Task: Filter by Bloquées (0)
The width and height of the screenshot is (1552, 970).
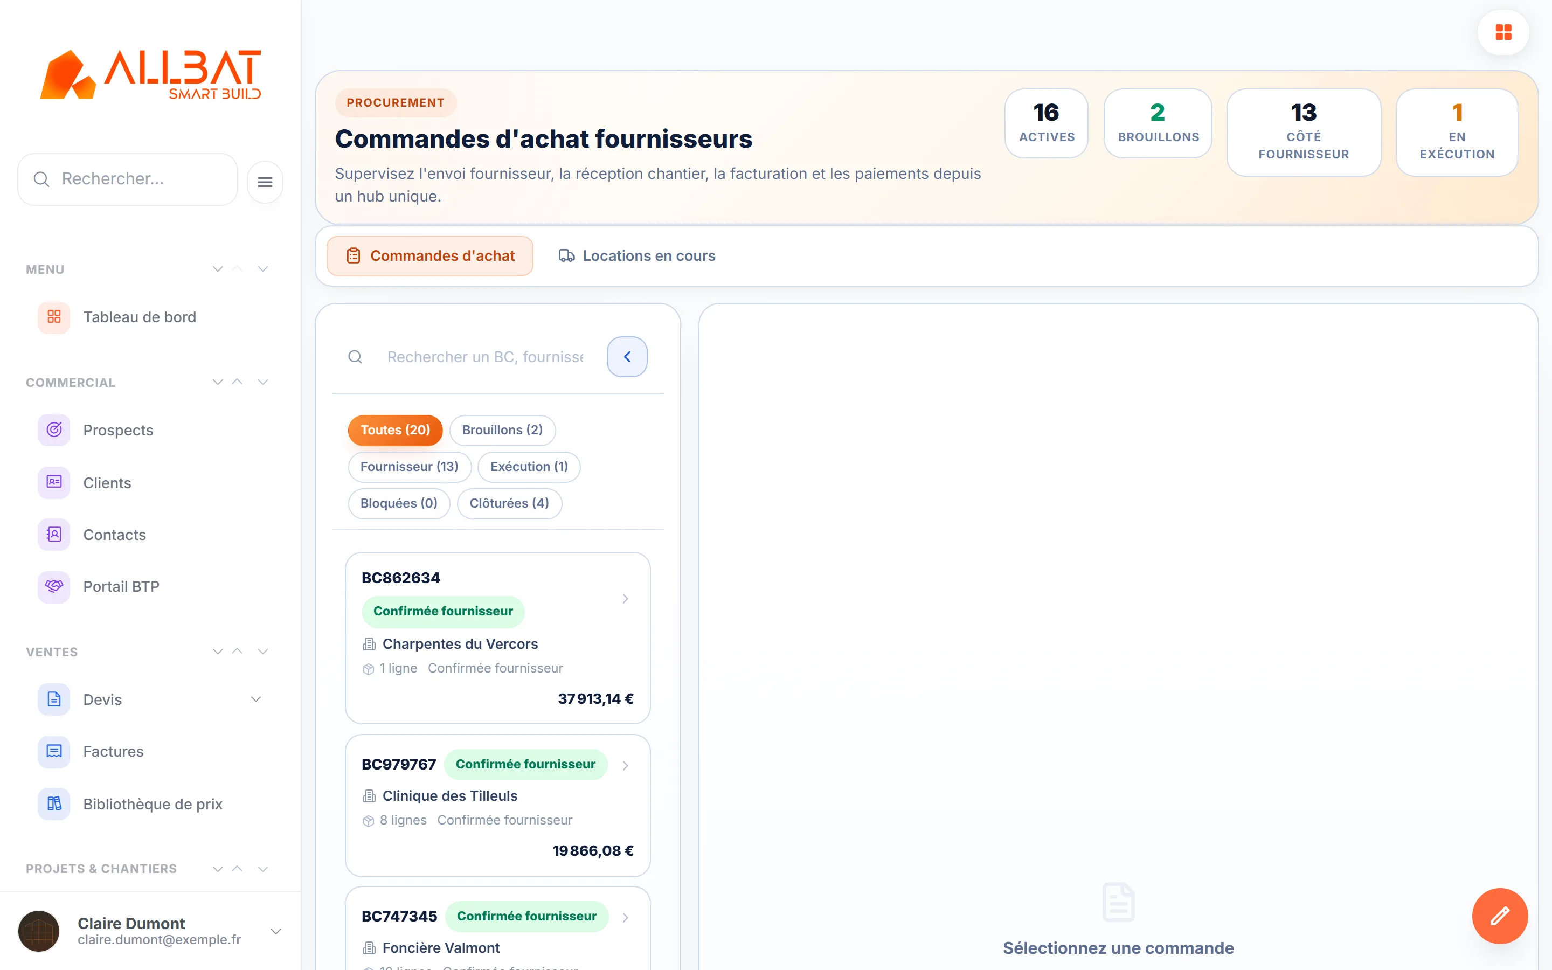Action: click(399, 503)
